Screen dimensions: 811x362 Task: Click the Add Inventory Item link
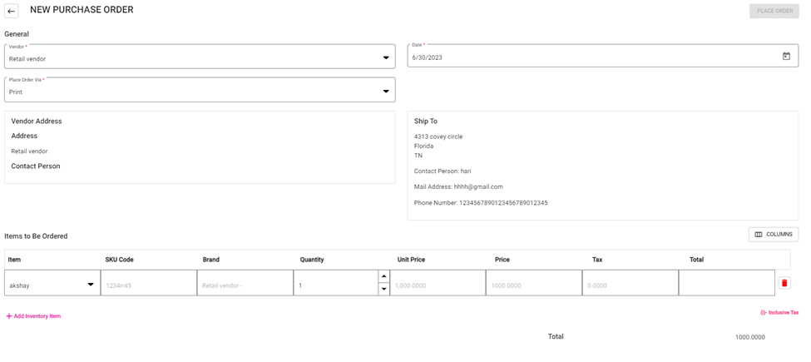tap(37, 316)
